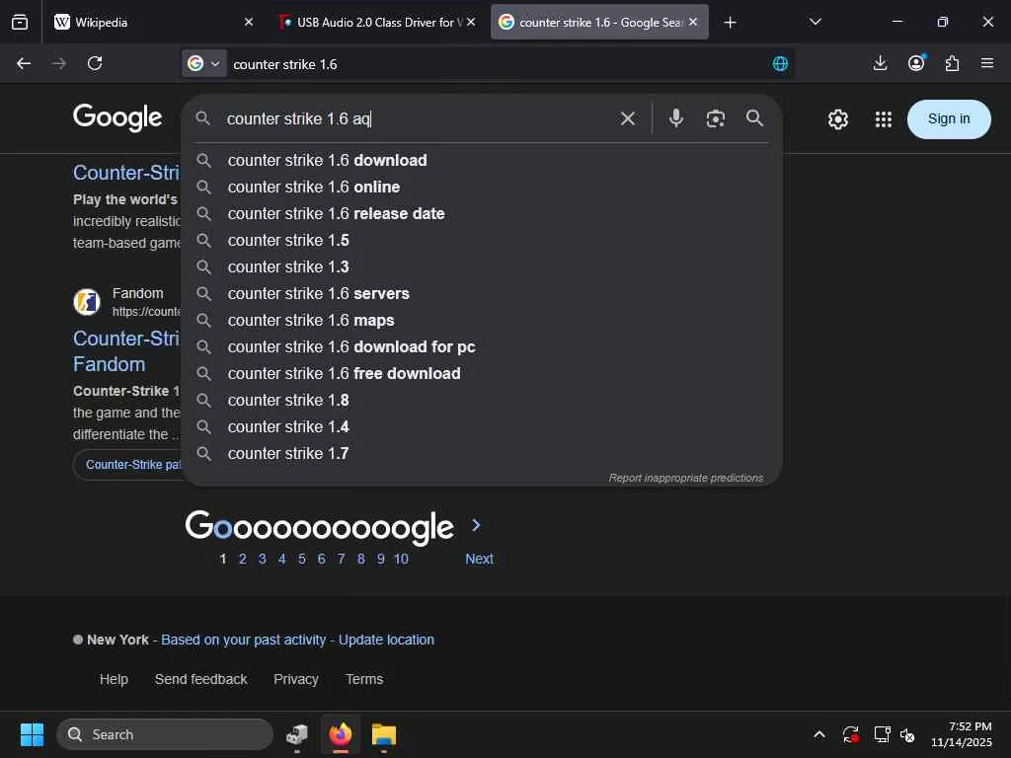
Task: Click the muted volume icon in system tray
Action: tap(907, 734)
